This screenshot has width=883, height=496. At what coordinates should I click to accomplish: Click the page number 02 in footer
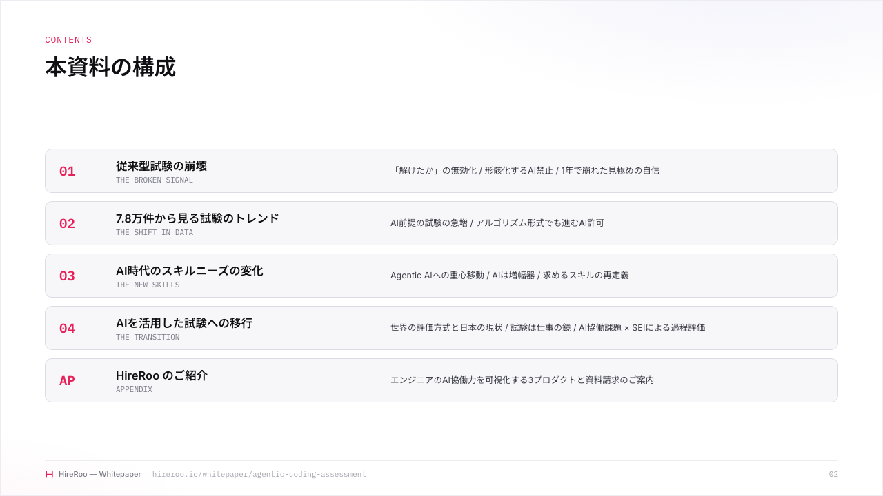(x=833, y=474)
